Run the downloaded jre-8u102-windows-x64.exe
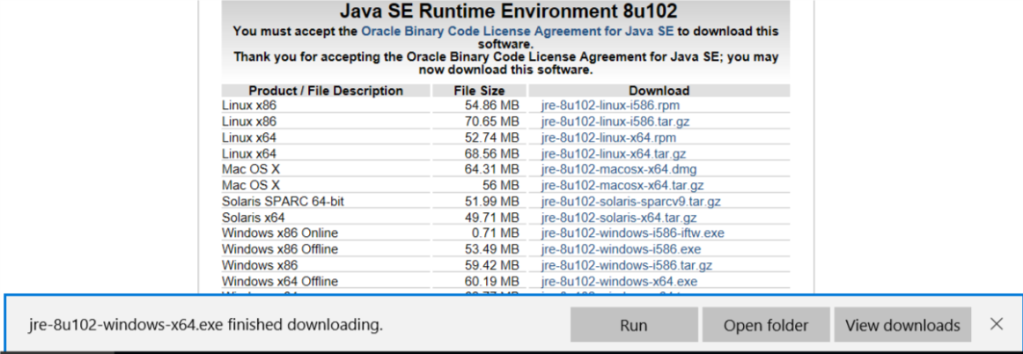Viewport: 1023px width, 354px height. 634,325
